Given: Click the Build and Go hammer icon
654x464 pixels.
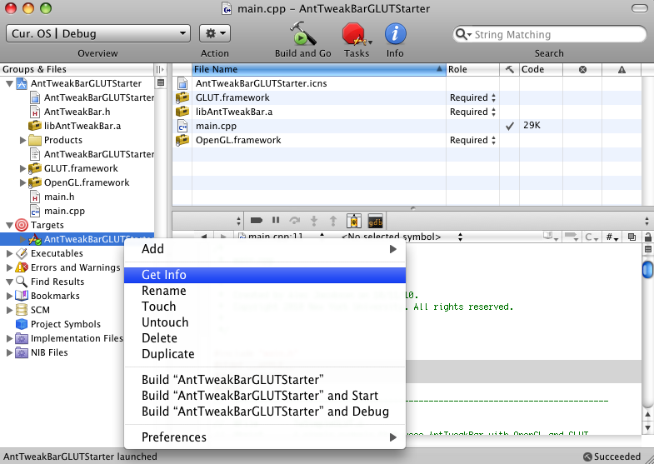Looking at the screenshot, I should click(x=301, y=34).
